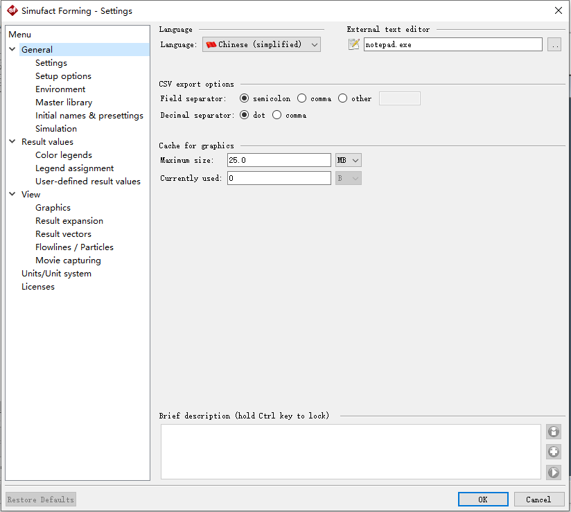This screenshot has height=512, width=571.
Task: Go to the Environment settings page
Action: pos(60,89)
